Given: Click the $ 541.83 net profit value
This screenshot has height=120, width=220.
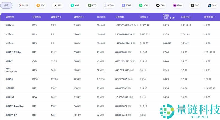Looking at the screenshot, I should pos(185,34).
